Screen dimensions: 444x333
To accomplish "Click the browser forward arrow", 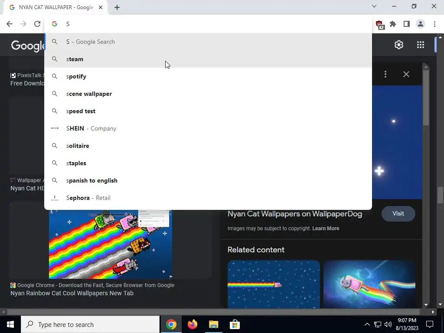I will pyautogui.click(x=23, y=24).
